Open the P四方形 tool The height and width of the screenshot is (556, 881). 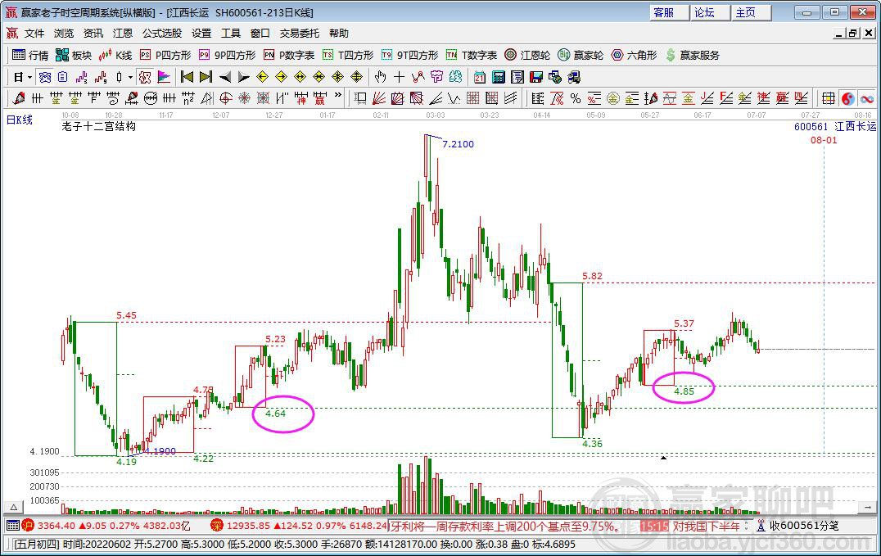165,55
